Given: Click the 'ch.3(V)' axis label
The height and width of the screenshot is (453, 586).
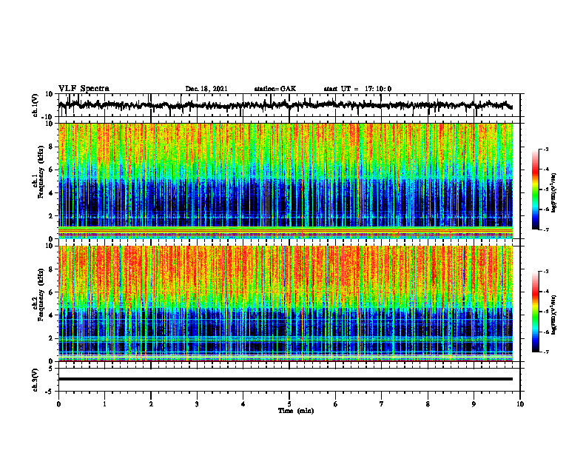Looking at the screenshot, I should coord(36,380).
